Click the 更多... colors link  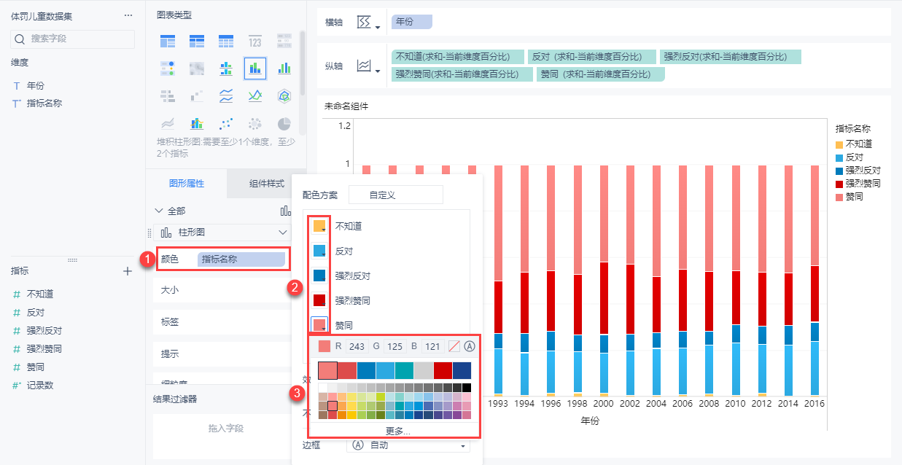(398, 431)
